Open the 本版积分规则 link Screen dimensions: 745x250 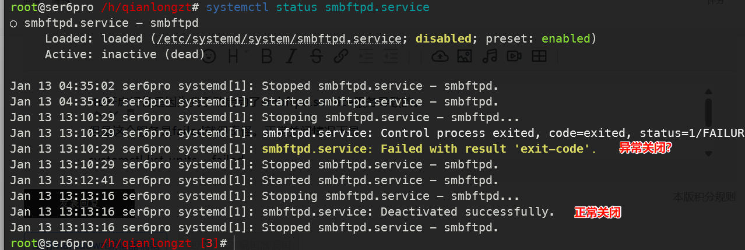pyautogui.click(x=704, y=197)
